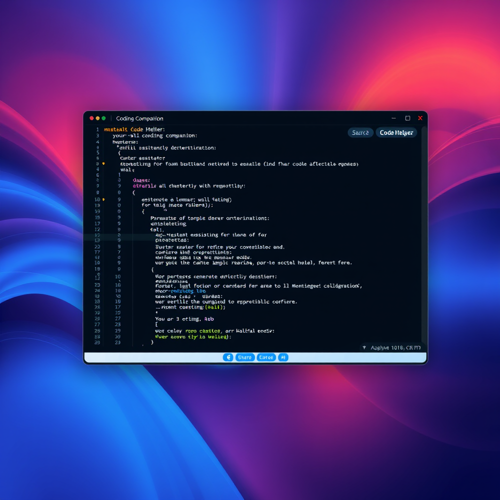Switch to the Code Helper tab
The height and width of the screenshot is (500, 500).
pos(396,132)
